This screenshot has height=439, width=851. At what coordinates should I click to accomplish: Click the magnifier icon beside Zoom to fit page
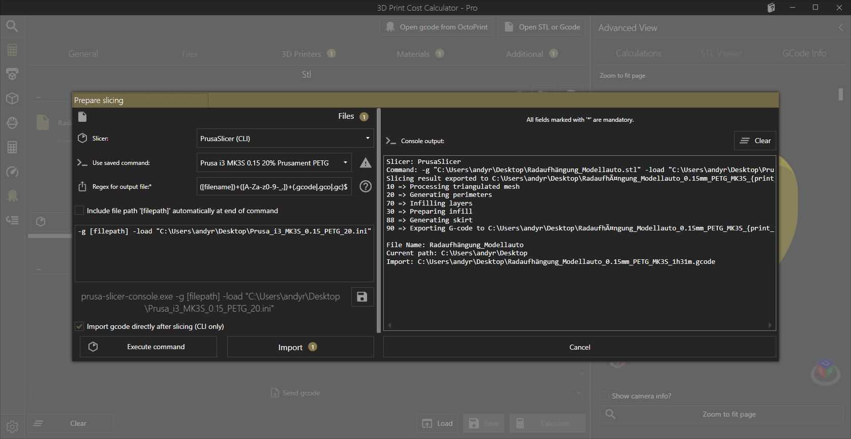(611, 414)
